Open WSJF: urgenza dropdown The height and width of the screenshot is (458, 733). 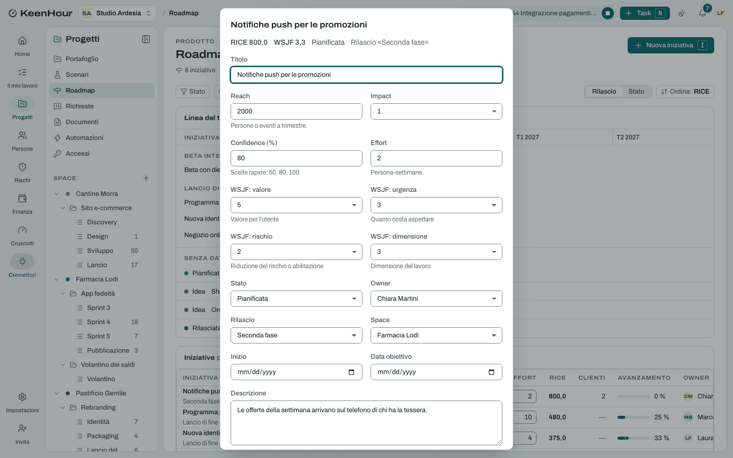pyautogui.click(x=436, y=205)
